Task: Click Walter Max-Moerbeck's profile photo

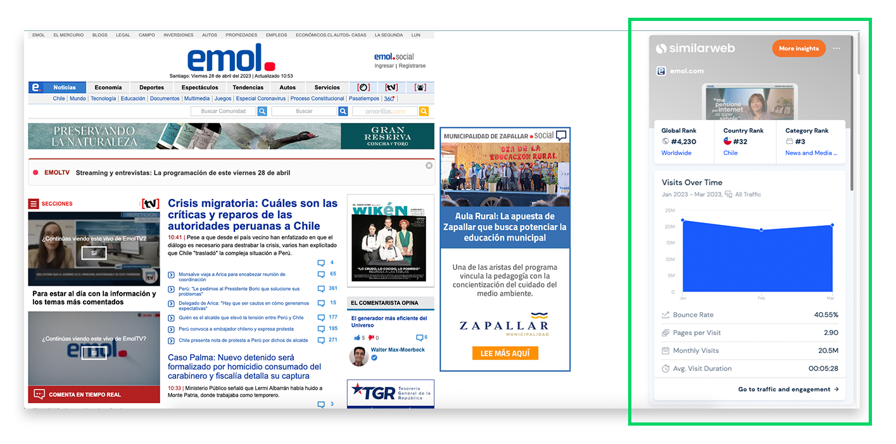Action: [x=359, y=357]
